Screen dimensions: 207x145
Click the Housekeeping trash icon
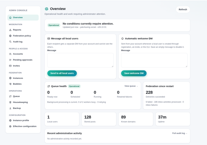tap(10, 102)
